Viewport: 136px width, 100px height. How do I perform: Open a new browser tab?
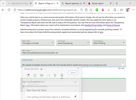[117, 3]
